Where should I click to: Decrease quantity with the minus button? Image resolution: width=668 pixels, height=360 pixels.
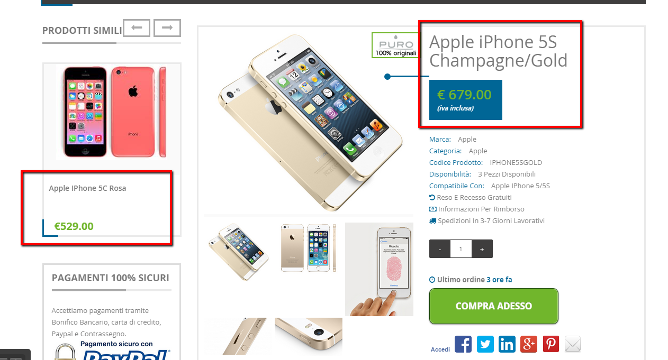440,249
